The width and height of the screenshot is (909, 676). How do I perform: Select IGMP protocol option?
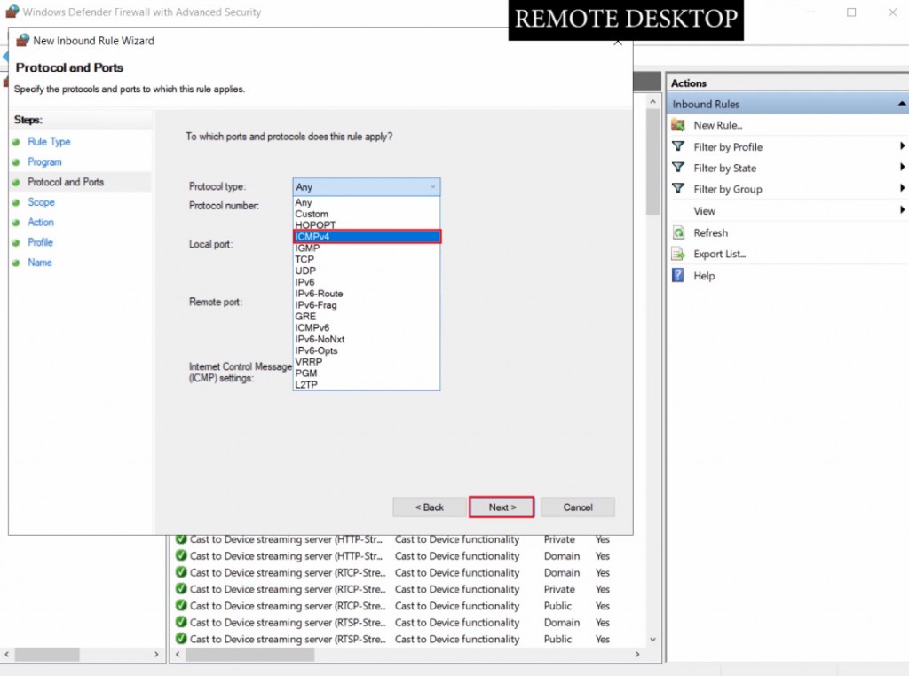pos(367,248)
